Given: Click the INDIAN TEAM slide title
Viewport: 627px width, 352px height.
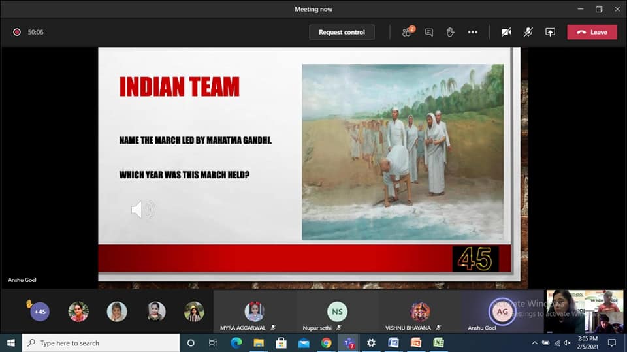Looking at the screenshot, I should (180, 87).
